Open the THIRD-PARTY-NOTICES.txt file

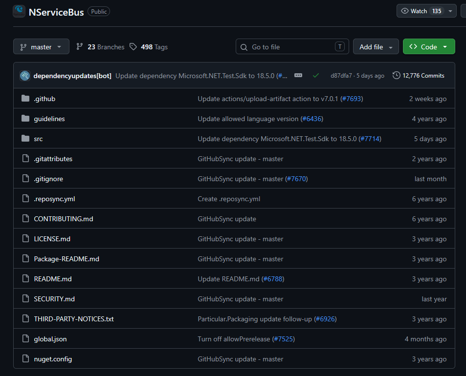74,319
